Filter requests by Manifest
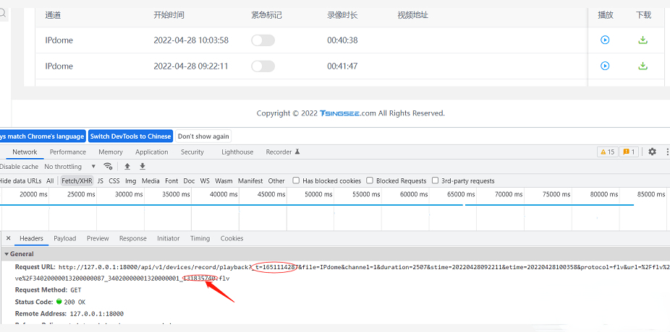 coord(250,181)
